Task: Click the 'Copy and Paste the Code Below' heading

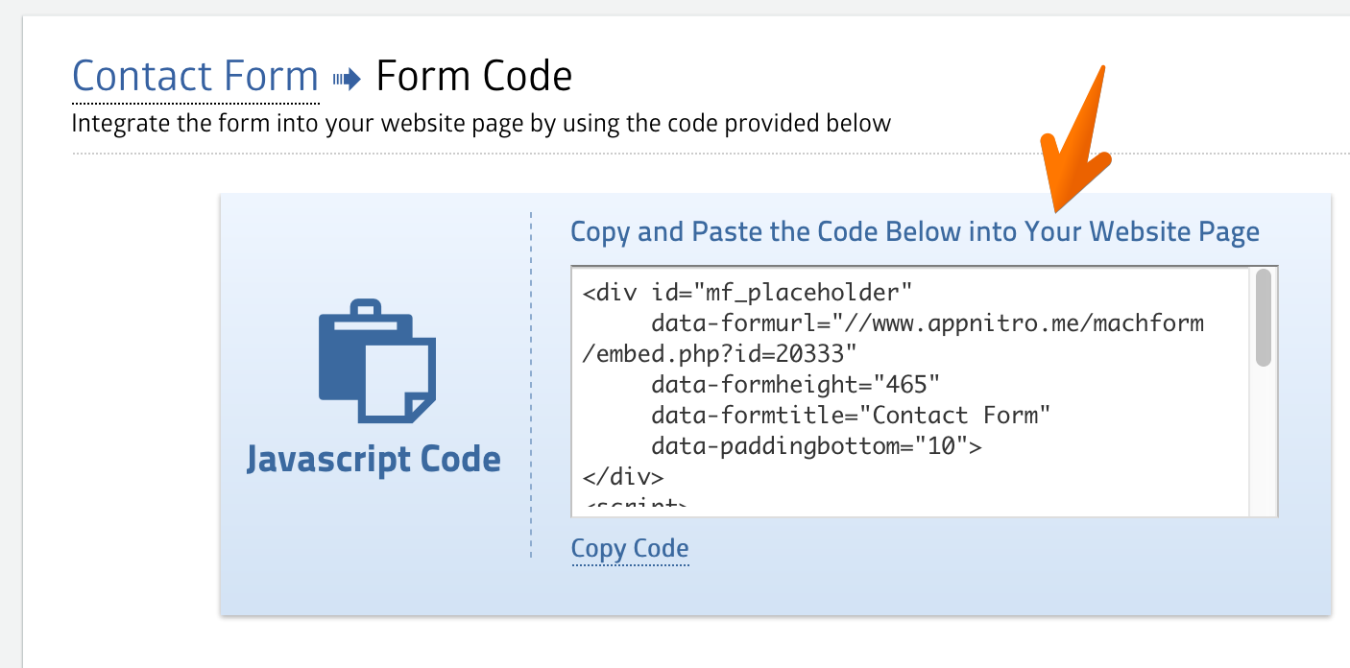Action: (x=914, y=232)
